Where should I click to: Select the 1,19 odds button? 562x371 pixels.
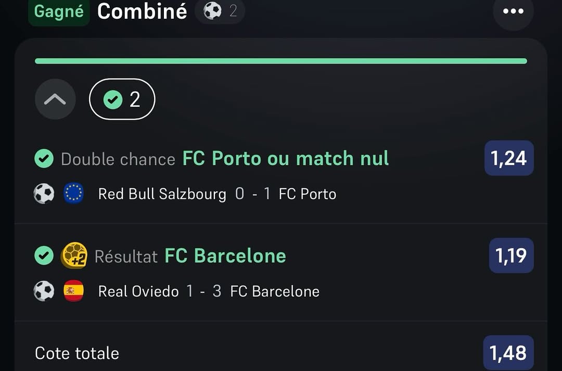pos(511,255)
